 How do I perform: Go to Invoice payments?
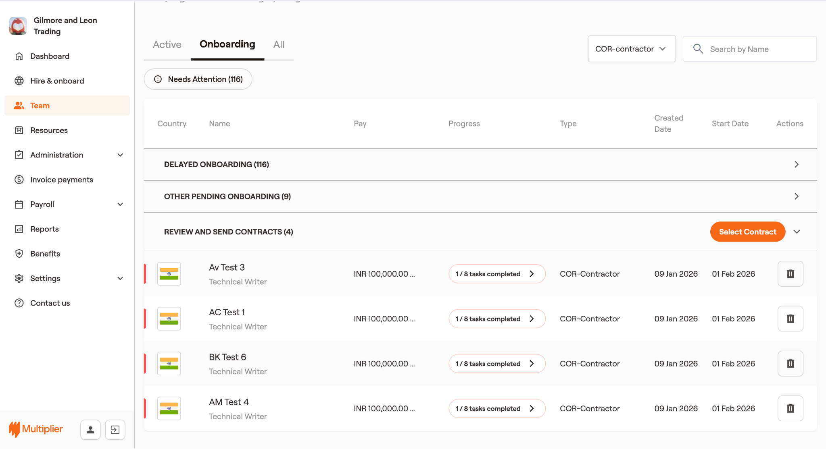(x=61, y=180)
